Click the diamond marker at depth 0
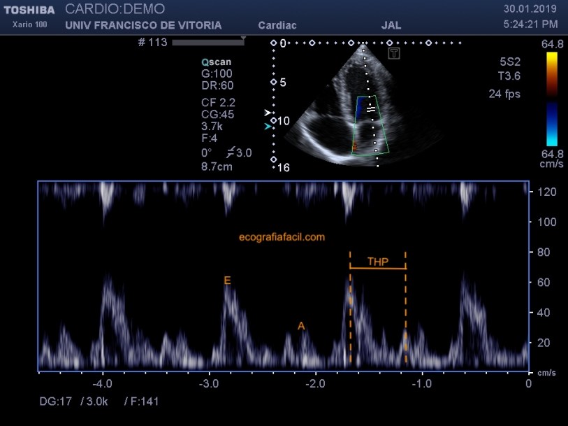This screenshot has height=426, width=568. pyautogui.click(x=273, y=43)
